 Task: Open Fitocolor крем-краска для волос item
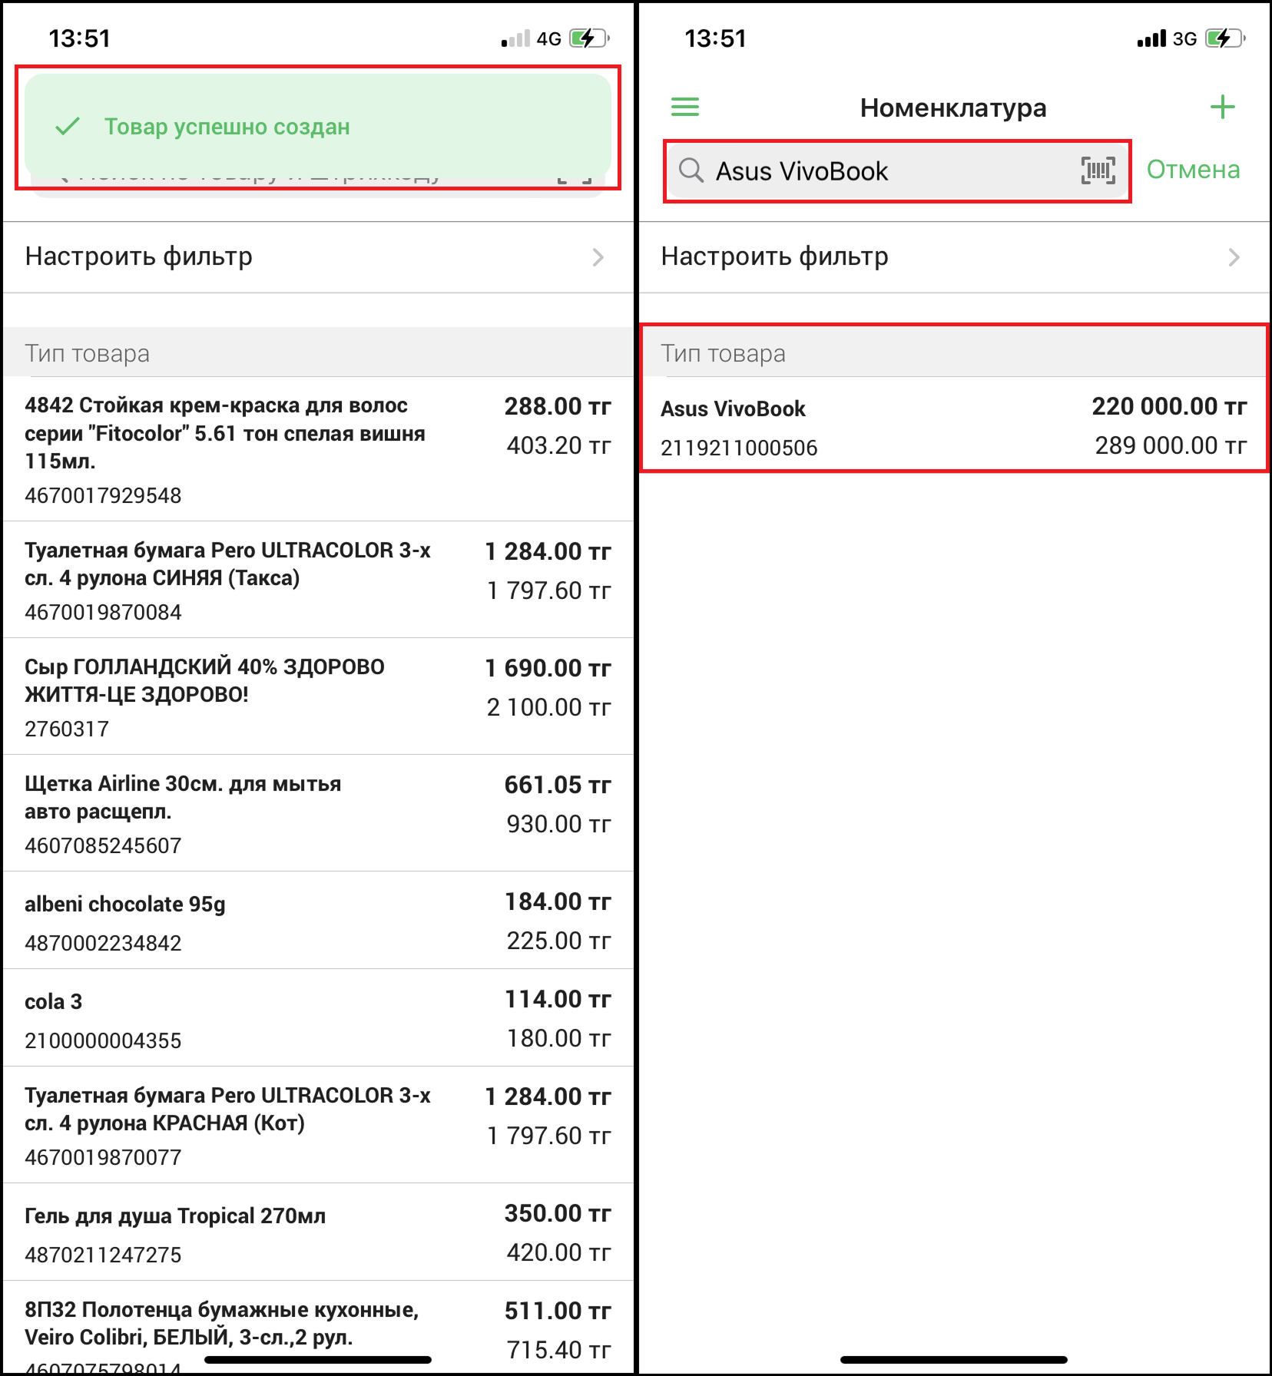pos(318,448)
